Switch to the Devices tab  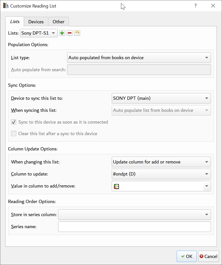[x=36, y=22]
